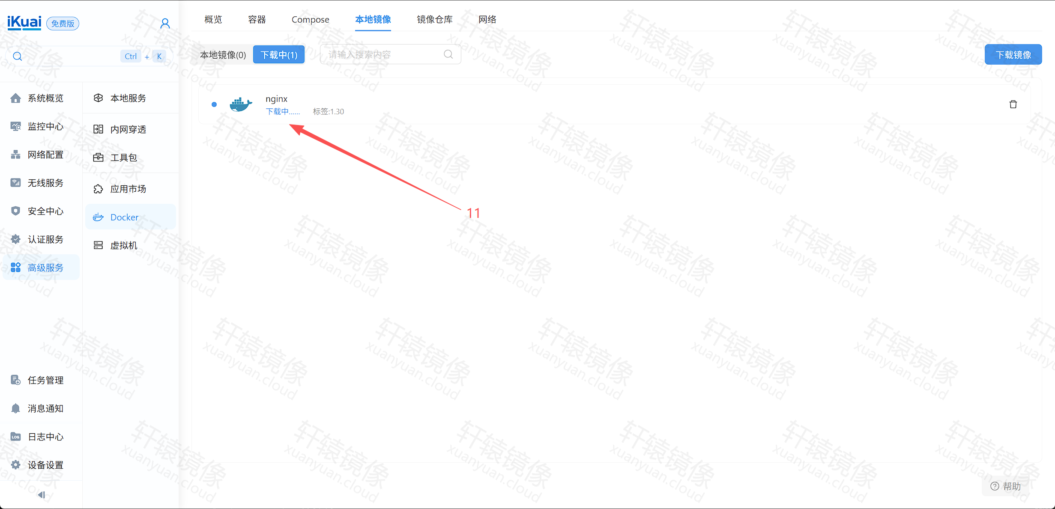Switch to the 镜像仓库 tab
1055x509 pixels.
coord(435,19)
